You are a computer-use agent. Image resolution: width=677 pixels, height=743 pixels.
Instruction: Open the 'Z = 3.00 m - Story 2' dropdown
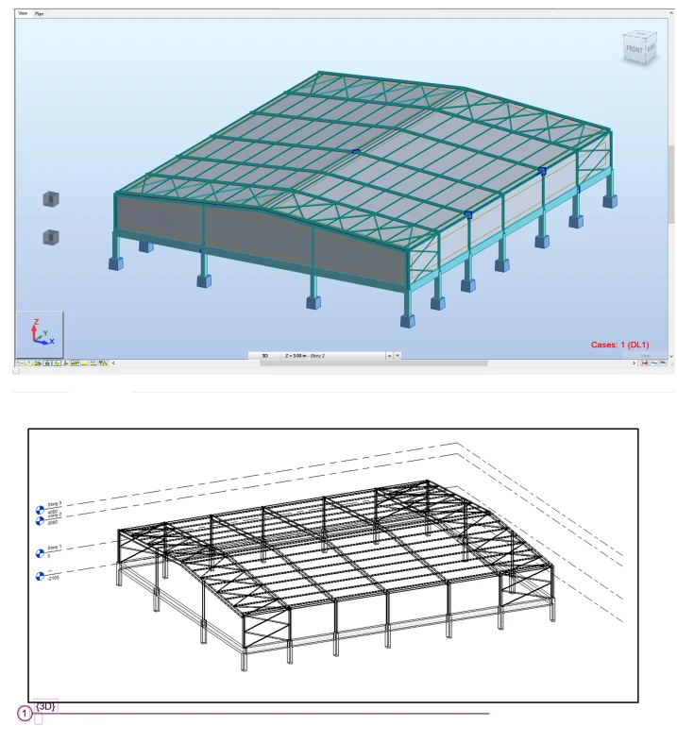pos(334,355)
